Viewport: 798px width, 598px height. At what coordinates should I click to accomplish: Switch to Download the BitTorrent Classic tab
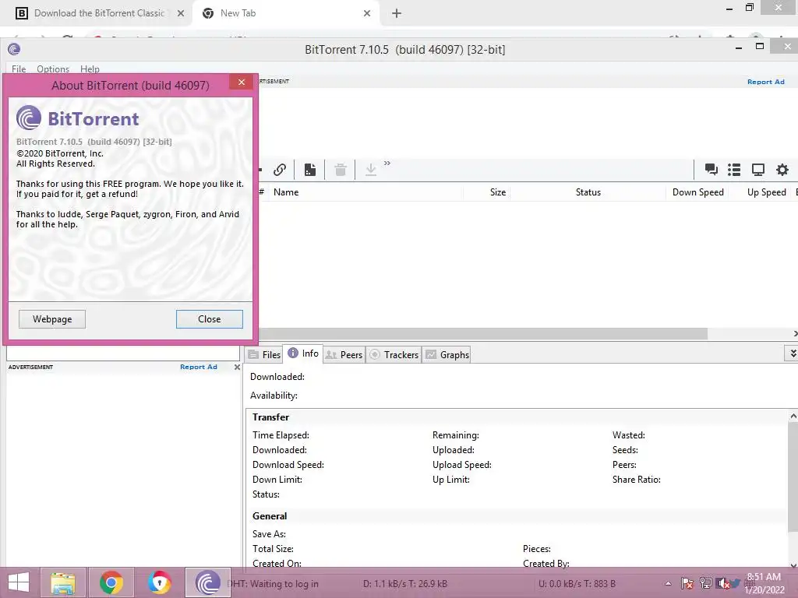pos(99,13)
